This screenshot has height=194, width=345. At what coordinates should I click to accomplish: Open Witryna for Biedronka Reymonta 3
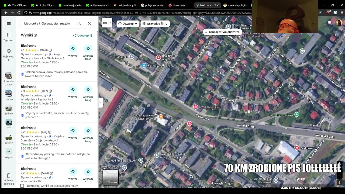tap(73, 92)
